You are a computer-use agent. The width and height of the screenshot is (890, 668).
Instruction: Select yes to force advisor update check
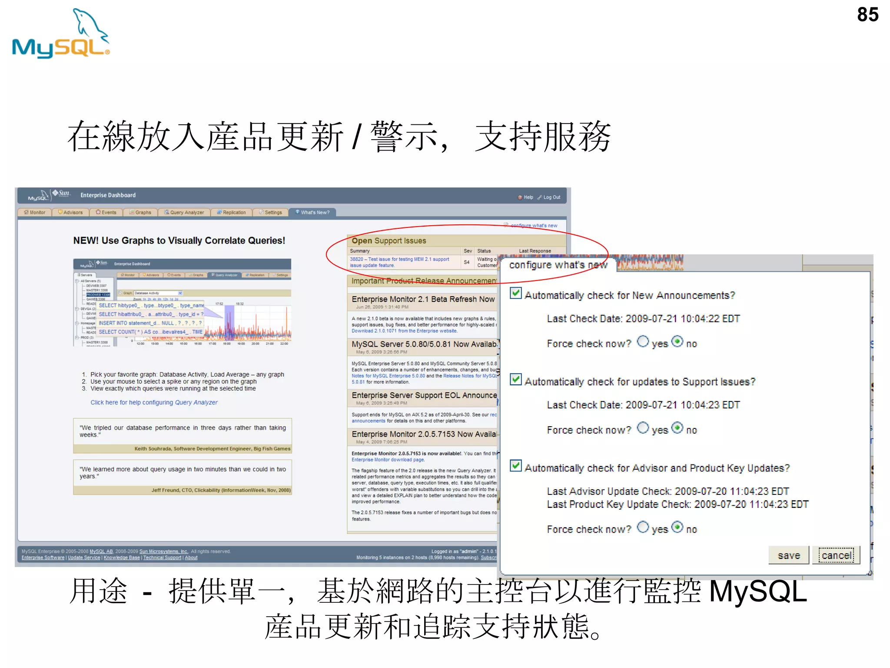click(643, 527)
